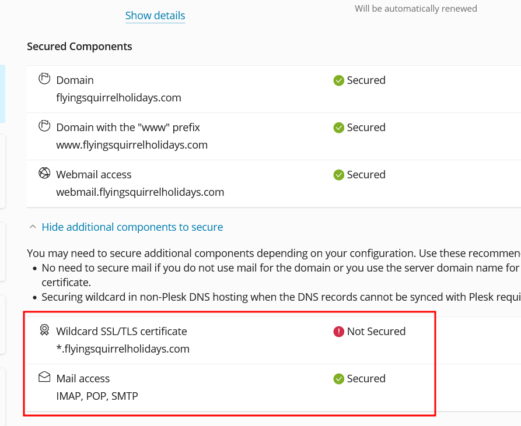Click the www.flyingsquirrelholidays.com address

132,145
